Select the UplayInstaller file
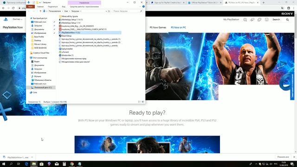297x167 pixels. [x=66, y=49]
